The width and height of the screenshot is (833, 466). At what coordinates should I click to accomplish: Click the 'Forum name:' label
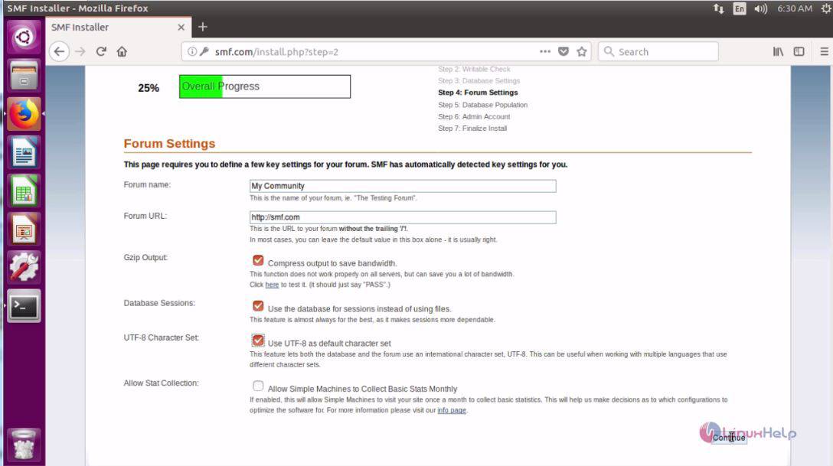pos(147,184)
